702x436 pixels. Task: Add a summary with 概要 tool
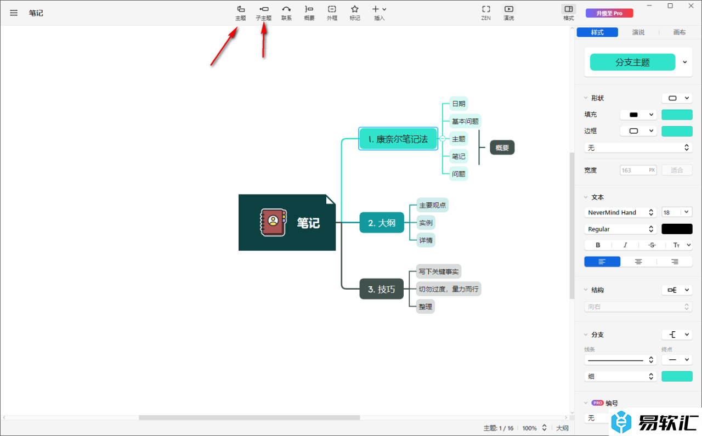point(309,13)
